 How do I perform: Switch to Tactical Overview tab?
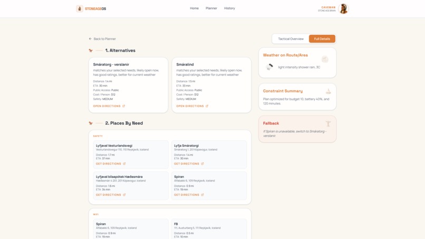pyautogui.click(x=291, y=39)
